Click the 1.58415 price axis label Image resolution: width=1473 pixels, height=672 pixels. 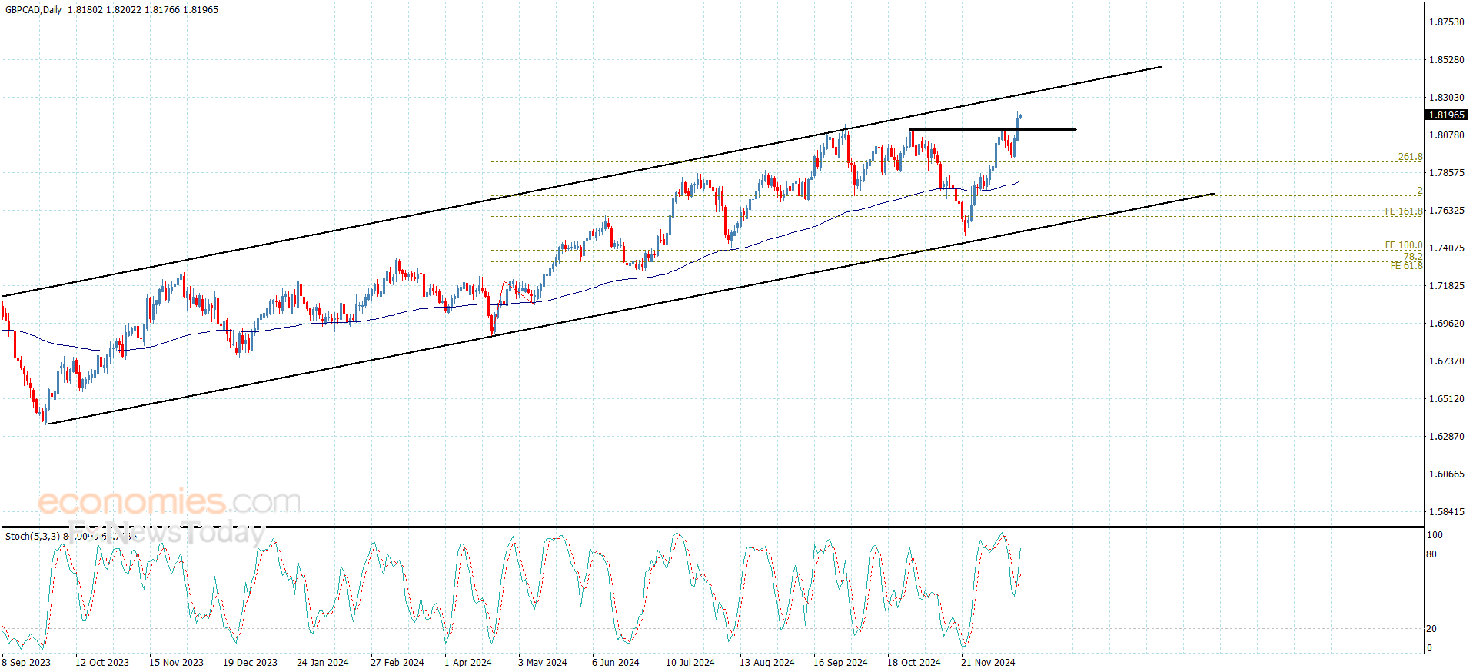(1446, 512)
